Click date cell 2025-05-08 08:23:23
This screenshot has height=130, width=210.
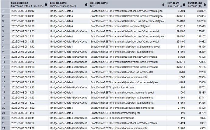pos(29,87)
